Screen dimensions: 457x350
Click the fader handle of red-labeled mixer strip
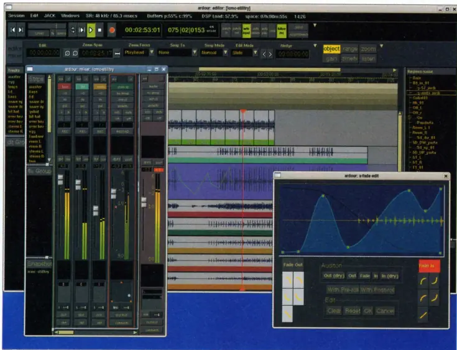click(60, 180)
